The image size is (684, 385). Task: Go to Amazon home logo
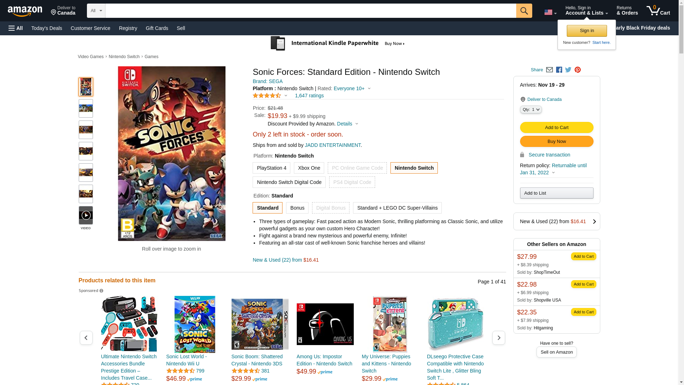pyautogui.click(x=25, y=11)
